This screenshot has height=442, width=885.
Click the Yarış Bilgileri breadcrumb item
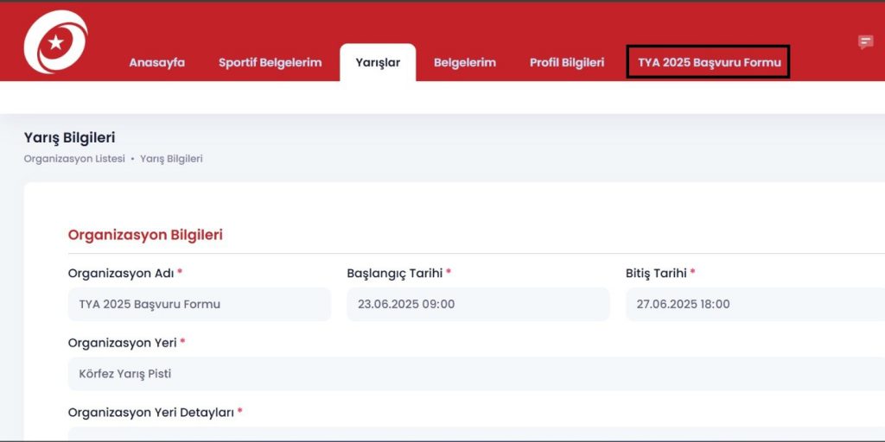pos(171,159)
